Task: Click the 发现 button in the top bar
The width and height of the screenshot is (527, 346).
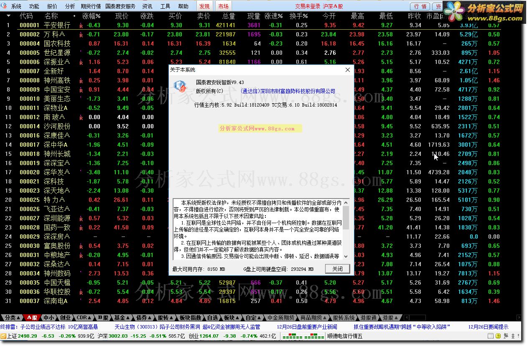Action: [x=204, y=6]
